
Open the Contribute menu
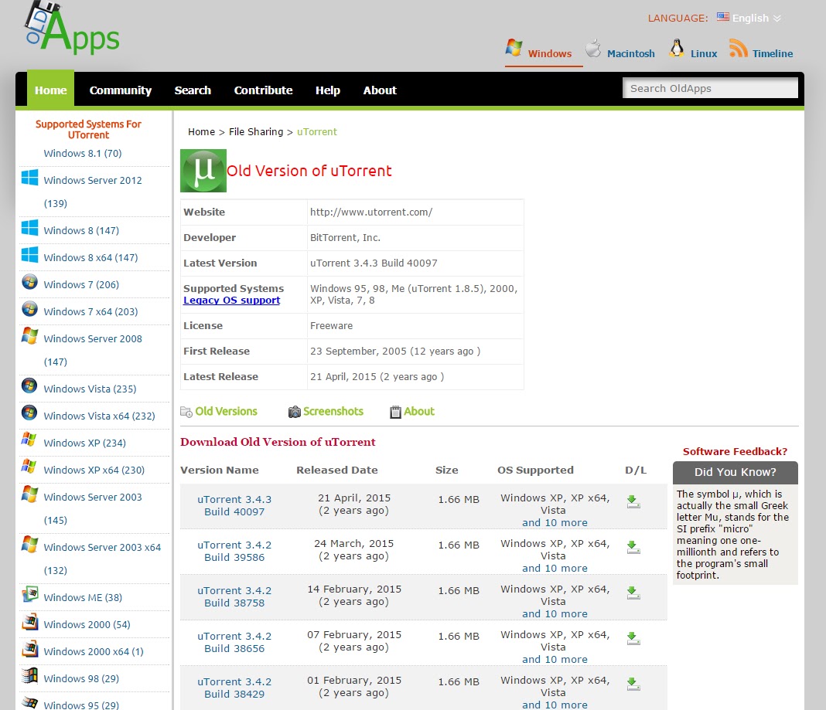(x=263, y=90)
